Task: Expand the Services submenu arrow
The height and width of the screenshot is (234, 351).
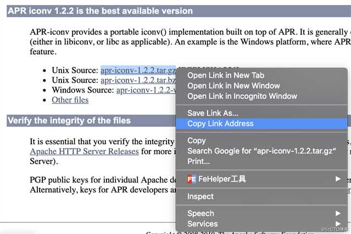Action: point(338,224)
